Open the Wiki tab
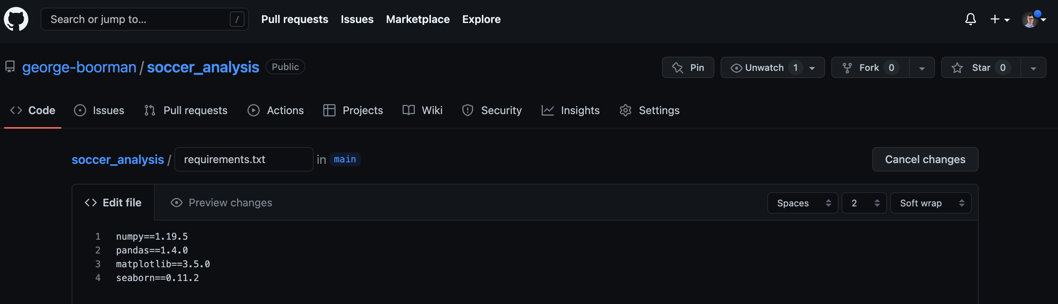 pos(422,110)
